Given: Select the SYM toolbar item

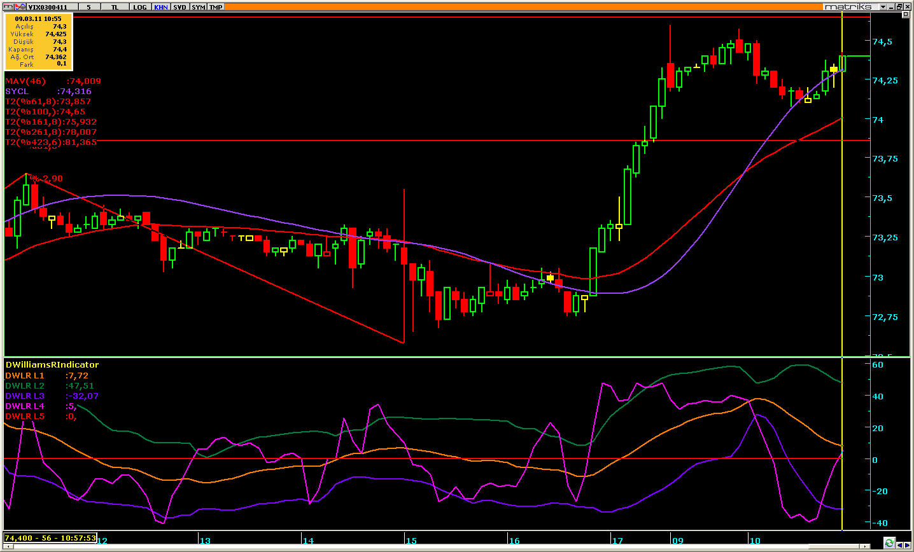Looking at the screenshot, I should pos(199,7).
